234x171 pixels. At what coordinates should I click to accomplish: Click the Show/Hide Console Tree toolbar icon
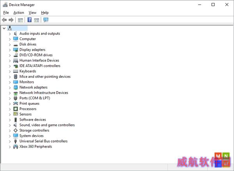20,20
